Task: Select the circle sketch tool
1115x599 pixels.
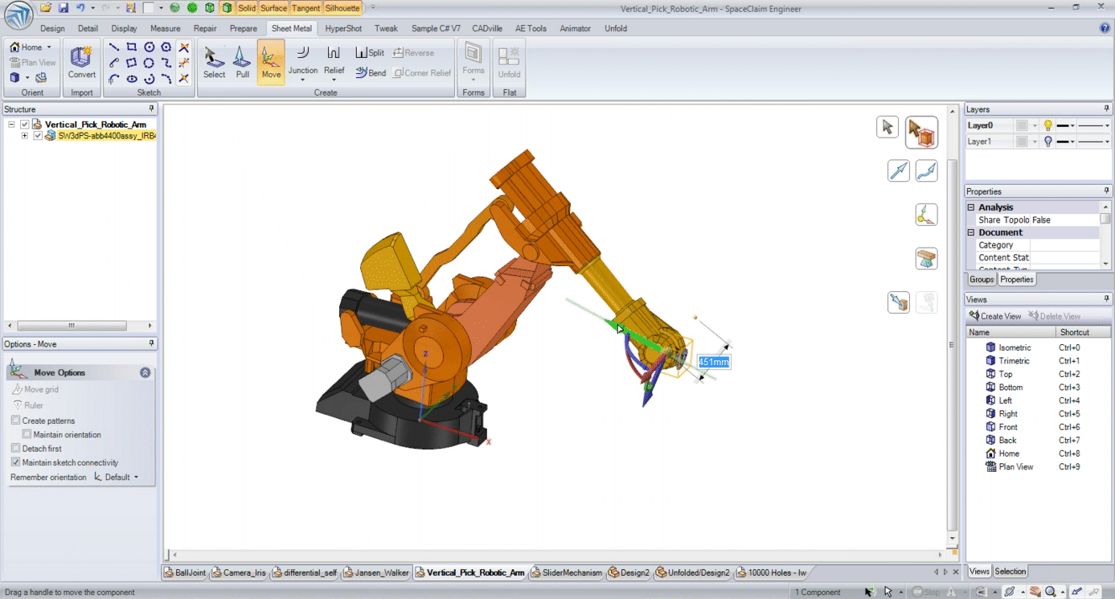Action: (x=150, y=47)
